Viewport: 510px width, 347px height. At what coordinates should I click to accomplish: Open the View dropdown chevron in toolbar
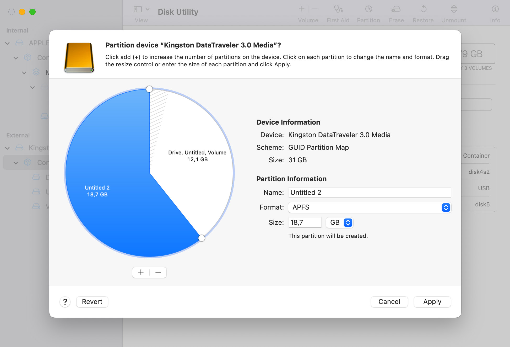click(x=148, y=9)
